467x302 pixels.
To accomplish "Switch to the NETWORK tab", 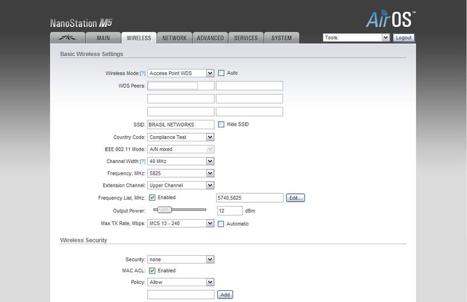I will [175, 38].
